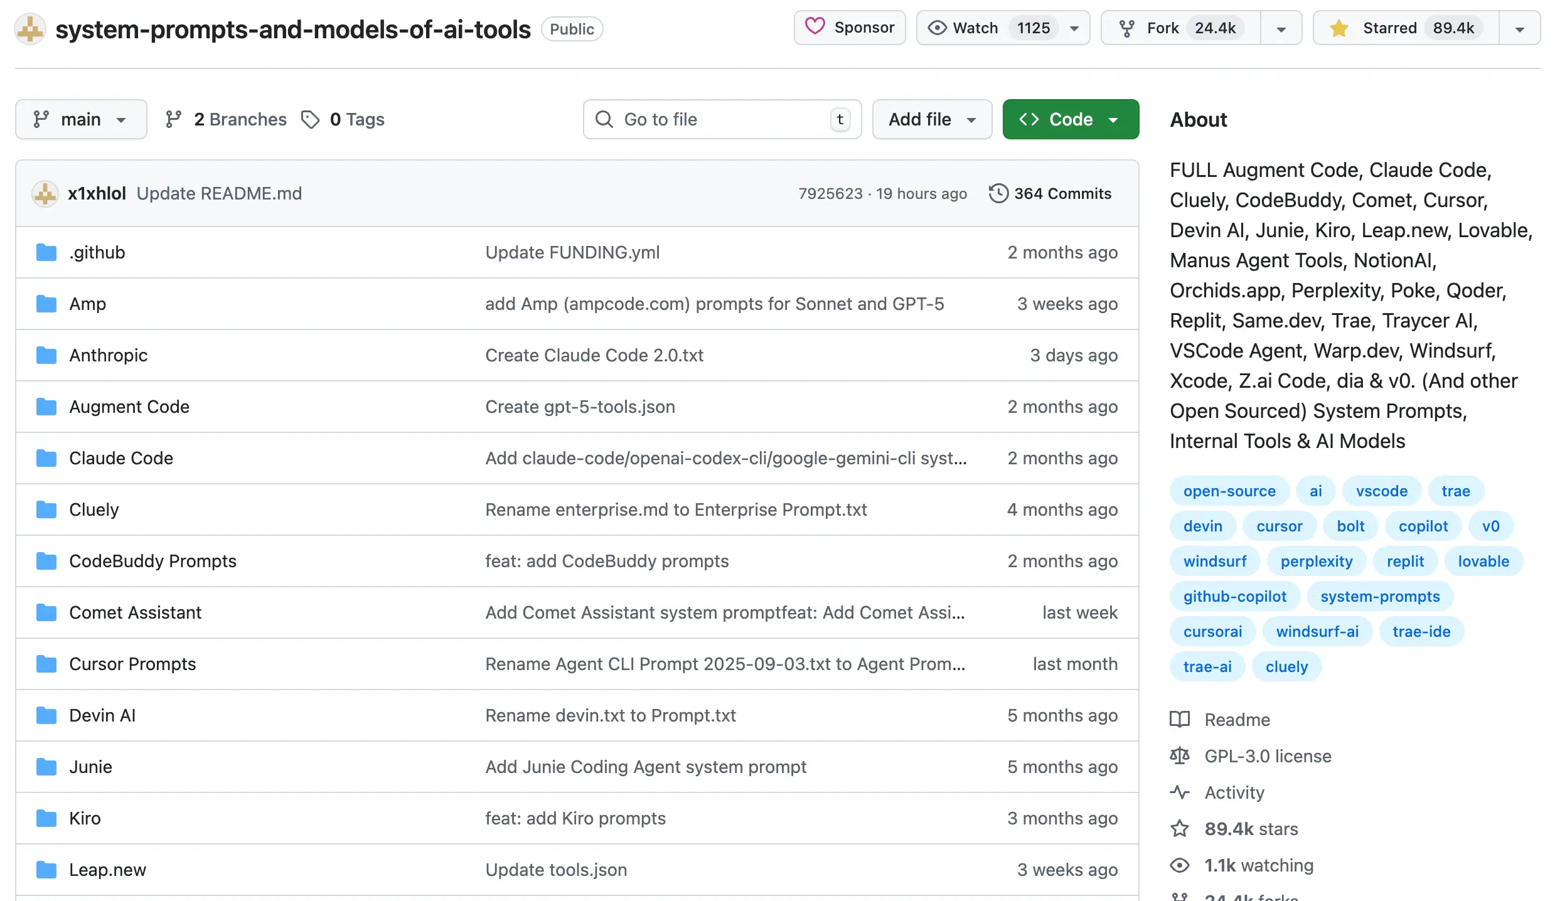
Task: Open the GPL-3.0 license link
Action: (1268, 756)
